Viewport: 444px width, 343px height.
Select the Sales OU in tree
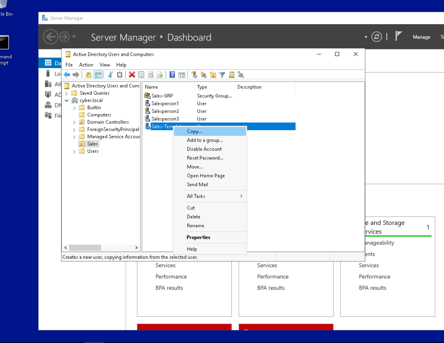click(x=92, y=144)
